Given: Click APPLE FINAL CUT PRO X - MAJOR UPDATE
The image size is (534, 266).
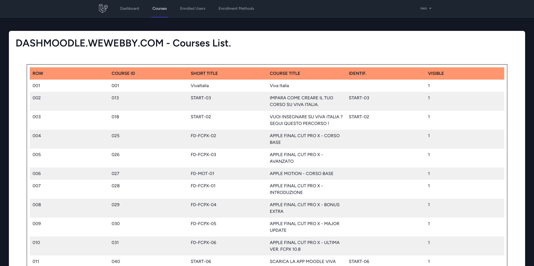Looking at the screenshot, I should [x=305, y=227].
